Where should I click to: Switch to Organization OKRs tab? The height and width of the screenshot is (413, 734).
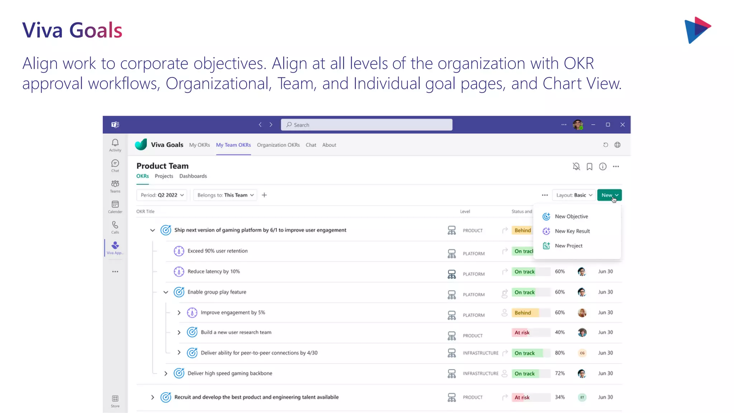coord(278,145)
